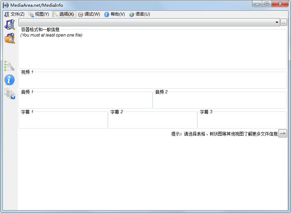Open a folder using the folder search icon
The image size is (291, 213).
(x=9, y=37)
